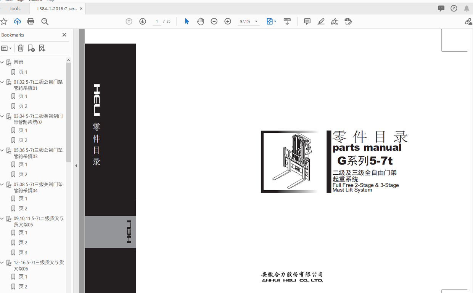The width and height of the screenshot is (473, 293).
Task: Click the page number input field
Action: point(157,22)
